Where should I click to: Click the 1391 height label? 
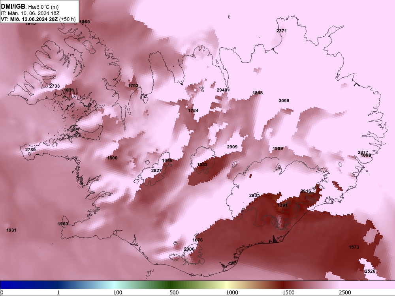click(282, 205)
